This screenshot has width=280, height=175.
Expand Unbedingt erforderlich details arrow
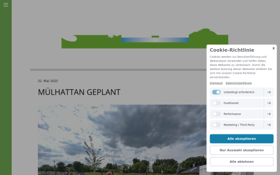click(269, 92)
